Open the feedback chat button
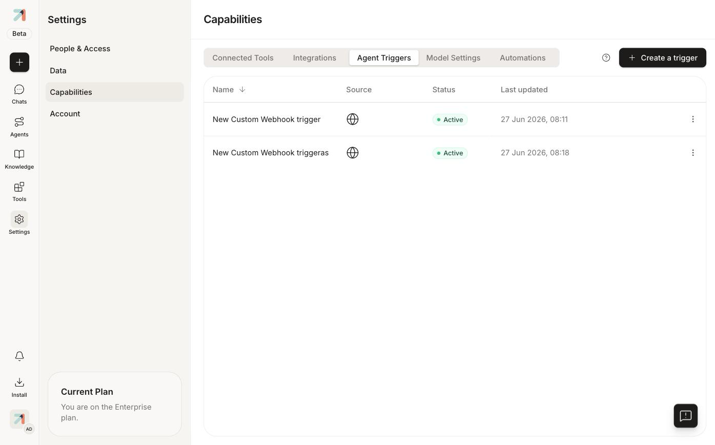Image resolution: width=715 pixels, height=445 pixels. click(685, 416)
